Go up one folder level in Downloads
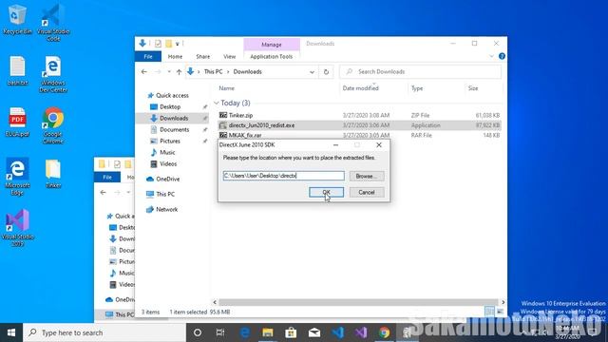608x342 pixels. [179, 72]
